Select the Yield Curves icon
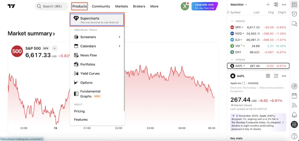The height and width of the screenshot is (141, 299). pos(76,74)
